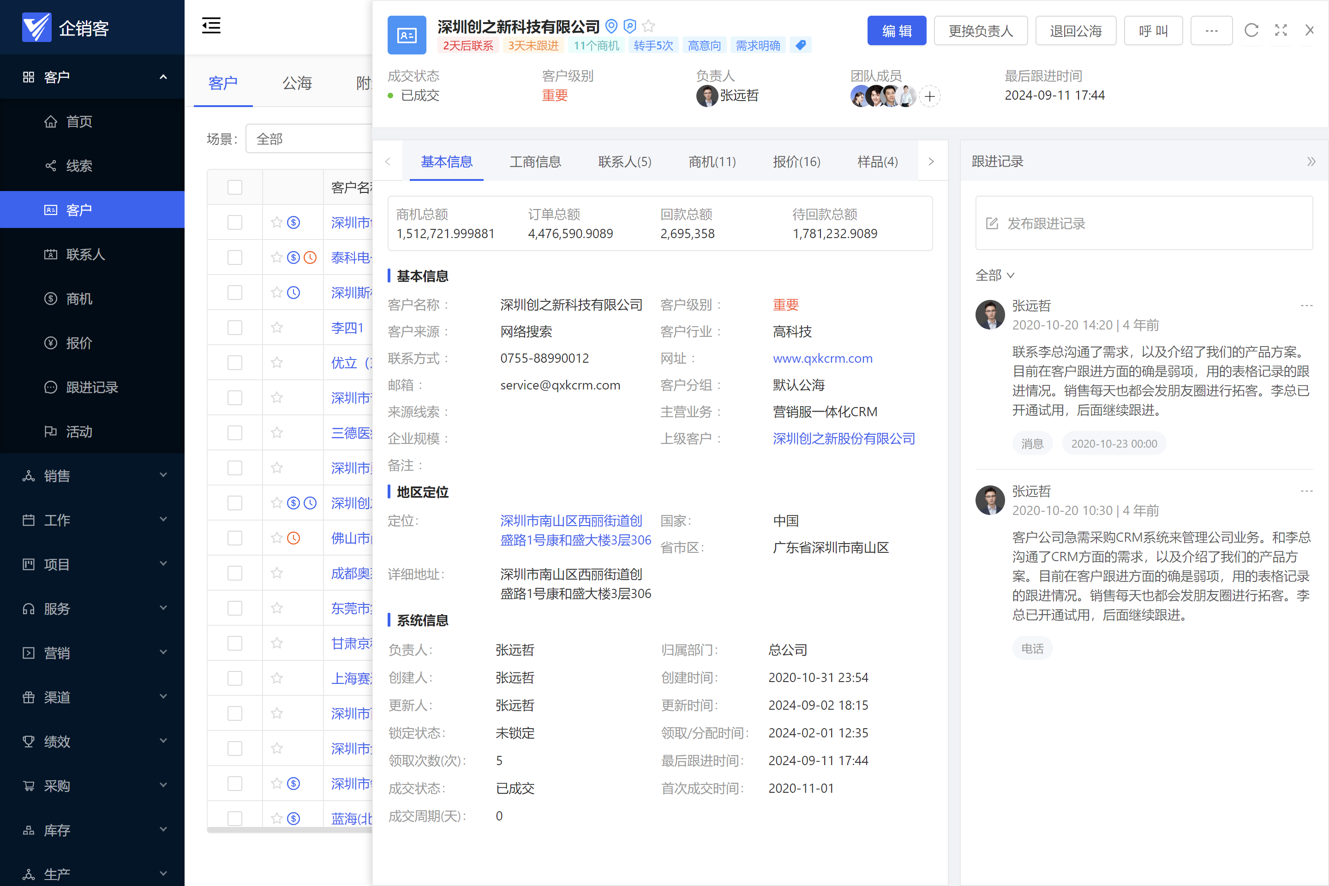Click the location pin icon beside company name
This screenshot has width=1329, height=886.
pos(611,26)
